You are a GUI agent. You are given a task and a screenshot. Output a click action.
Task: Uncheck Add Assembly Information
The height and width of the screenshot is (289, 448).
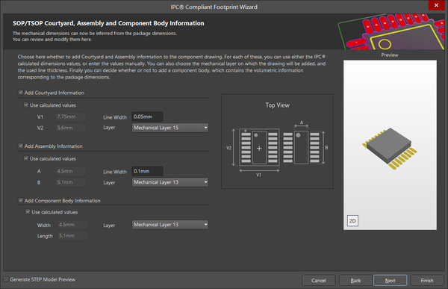21,146
